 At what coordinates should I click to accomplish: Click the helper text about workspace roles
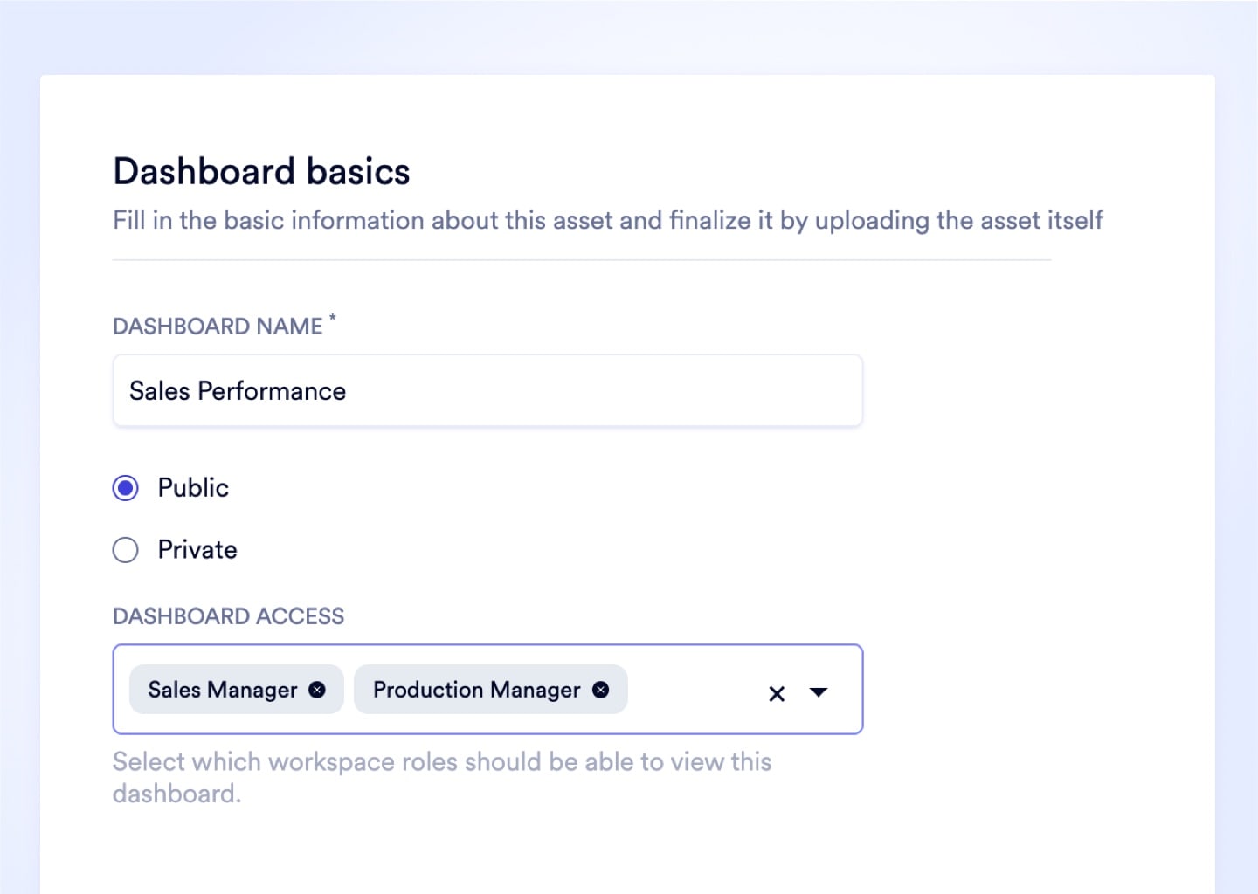[441, 762]
